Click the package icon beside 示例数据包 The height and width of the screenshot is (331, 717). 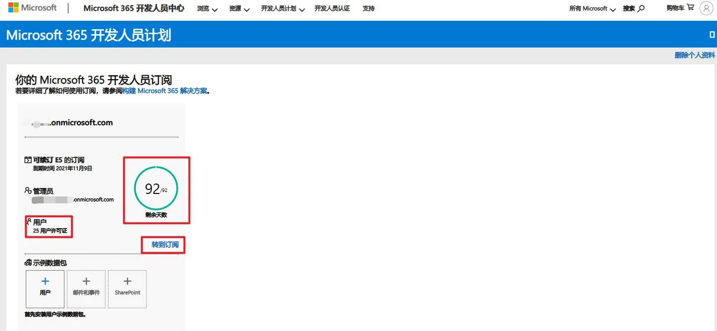coord(28,263)
